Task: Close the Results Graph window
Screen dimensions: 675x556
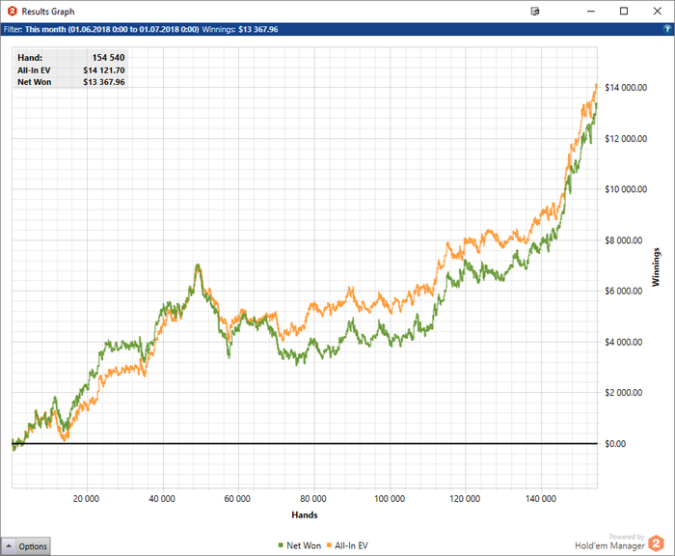Action: point(657,12)
